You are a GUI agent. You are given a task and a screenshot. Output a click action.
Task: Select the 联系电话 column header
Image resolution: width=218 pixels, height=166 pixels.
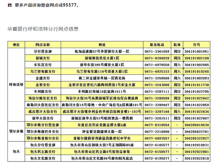(157, 45)
